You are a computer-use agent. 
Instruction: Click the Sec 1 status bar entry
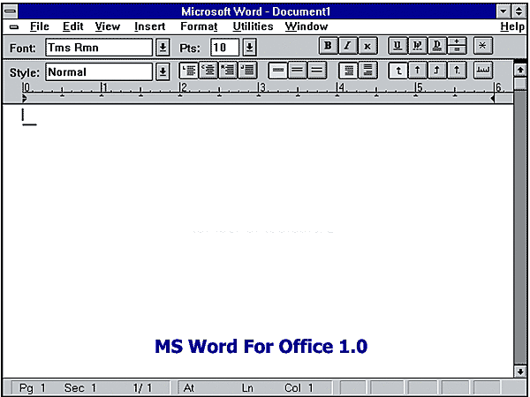coord(80,388)
